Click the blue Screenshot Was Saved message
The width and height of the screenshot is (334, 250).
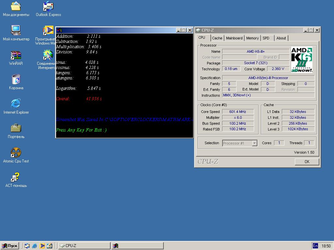(x=124, y=119)
